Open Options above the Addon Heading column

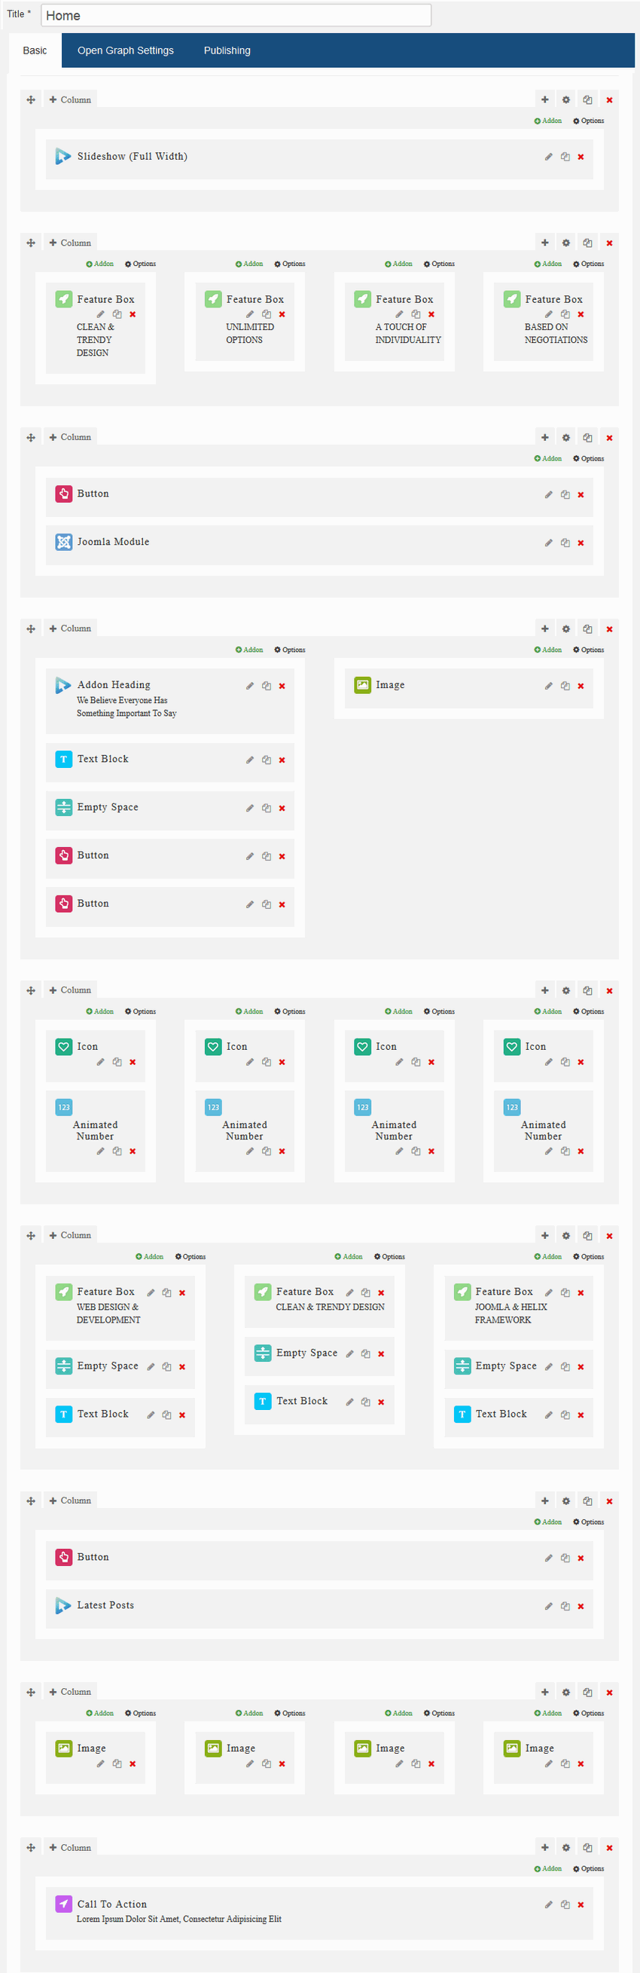(x=290, y=650)
